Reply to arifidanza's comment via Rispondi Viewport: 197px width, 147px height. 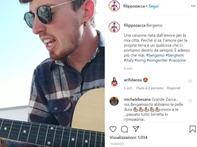[x=173, y=88]
